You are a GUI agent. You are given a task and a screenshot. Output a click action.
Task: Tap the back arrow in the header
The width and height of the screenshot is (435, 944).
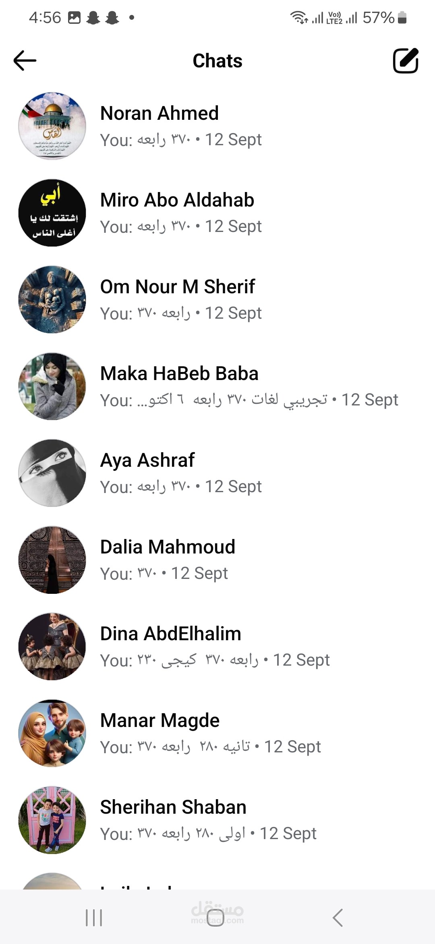25,61
